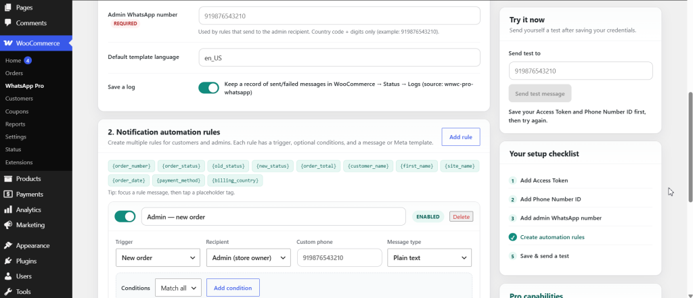The image size is (693, 298).
Task: Open the Recipient dropdown Admin (store owner)
Action: 248,258
